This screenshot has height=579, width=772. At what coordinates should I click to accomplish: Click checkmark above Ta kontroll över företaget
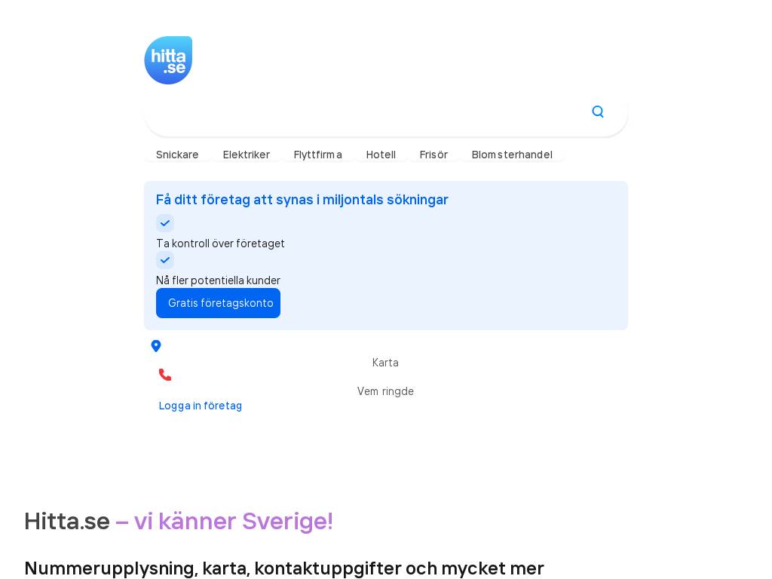pyautogui.click(x=165, y=223)
